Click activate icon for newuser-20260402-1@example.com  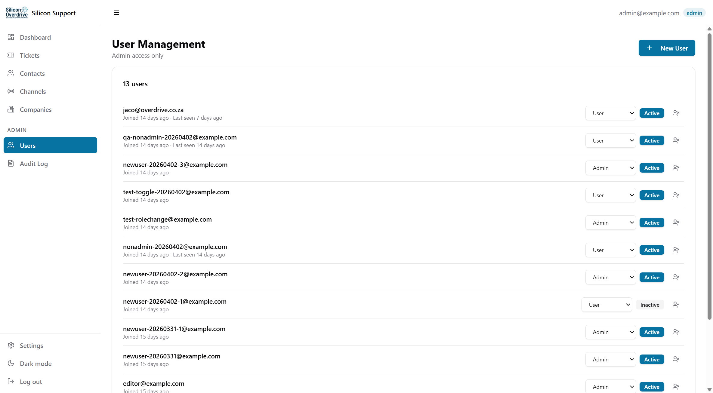pyautogui.click(x=676, y=305)
